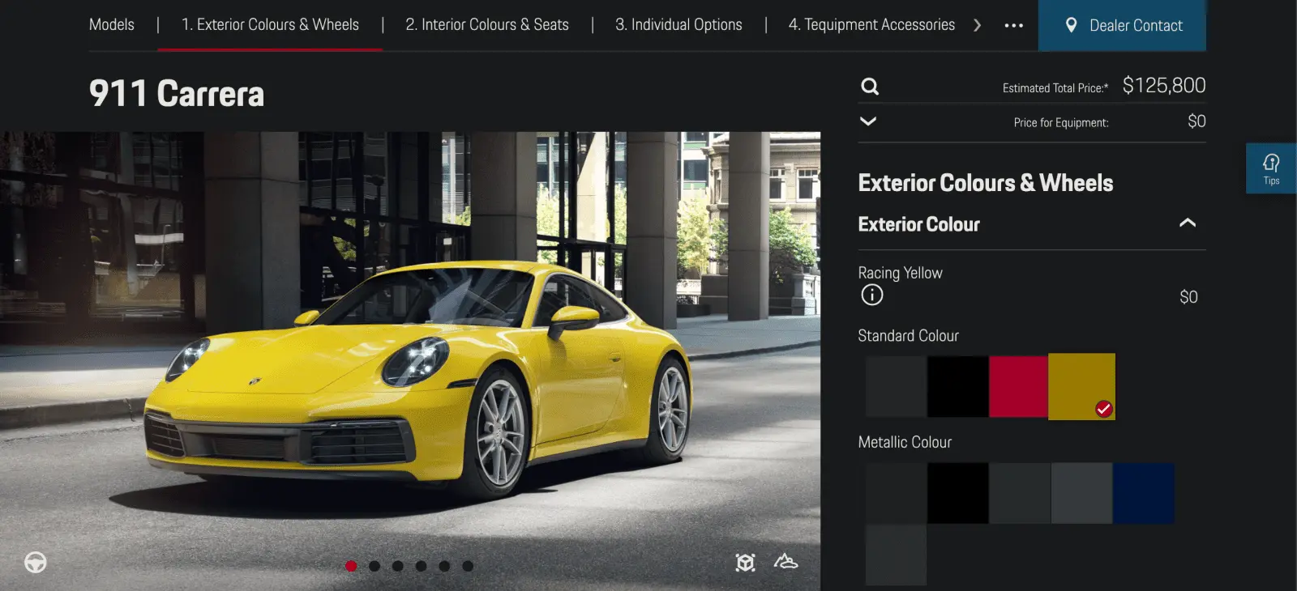Click the steering wheel interior view icon
The height and width of the screenshot is (591, 1297).
pos(36,562)
